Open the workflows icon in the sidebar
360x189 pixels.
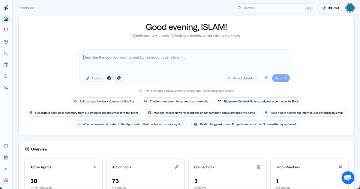click(x=6, y=30)
